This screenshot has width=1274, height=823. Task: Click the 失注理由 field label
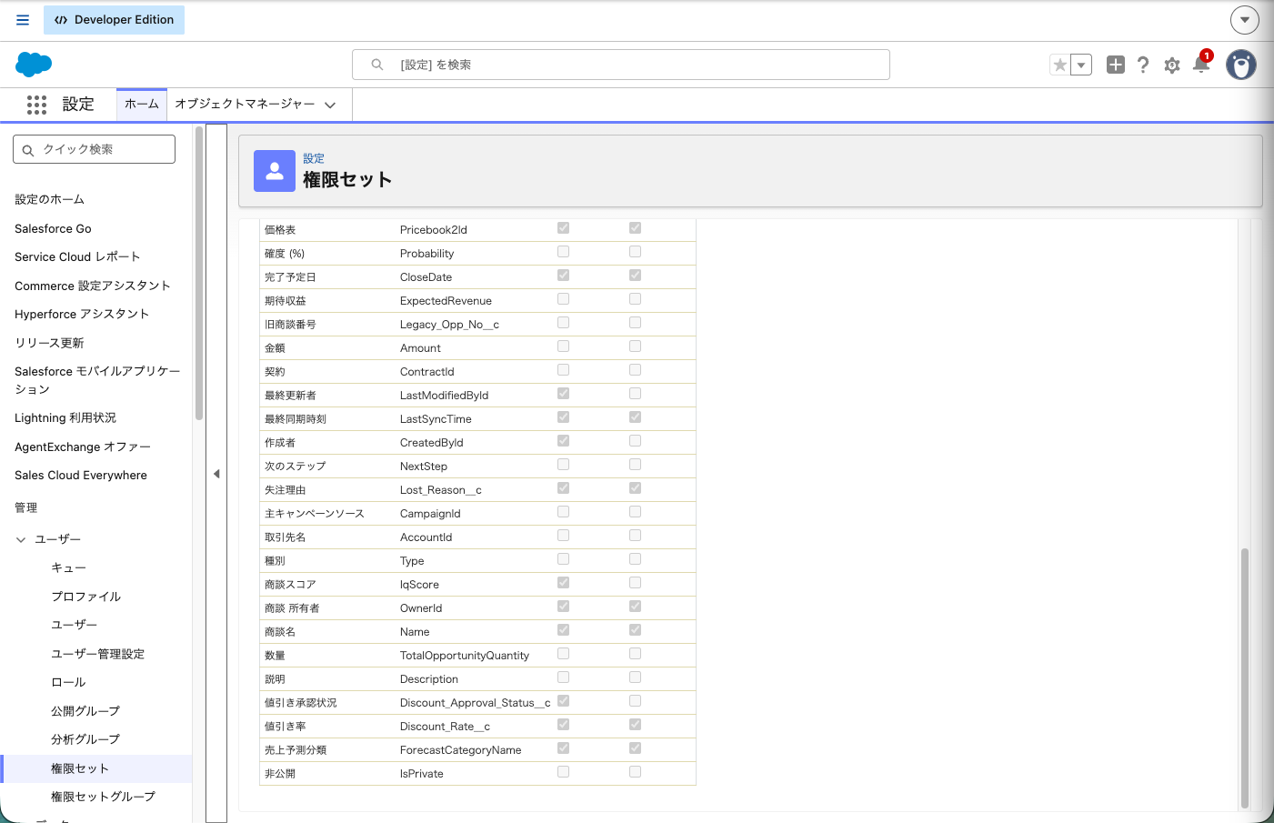click(286, 490)
